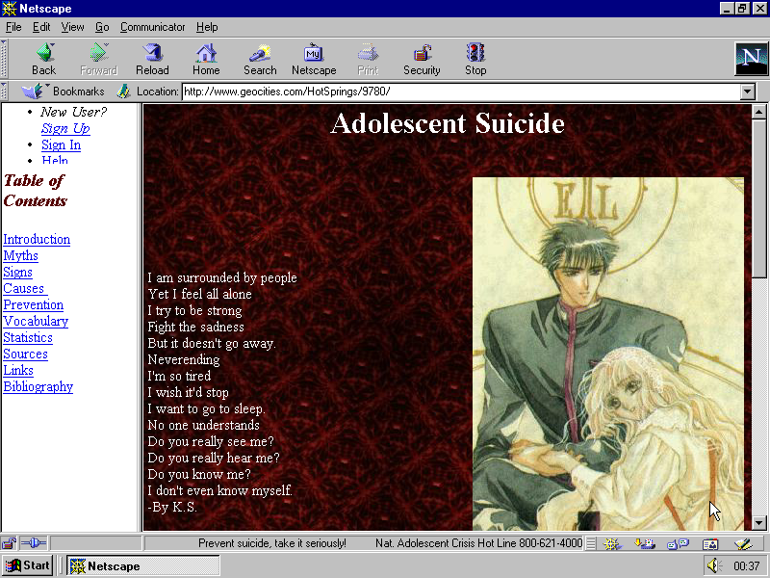Open the Help menu
This screenshot has height=578, width=770.
pos(207,27)
